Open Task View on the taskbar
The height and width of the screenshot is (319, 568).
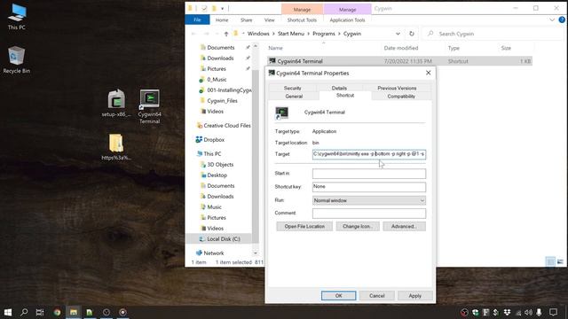tap(40, 312)
